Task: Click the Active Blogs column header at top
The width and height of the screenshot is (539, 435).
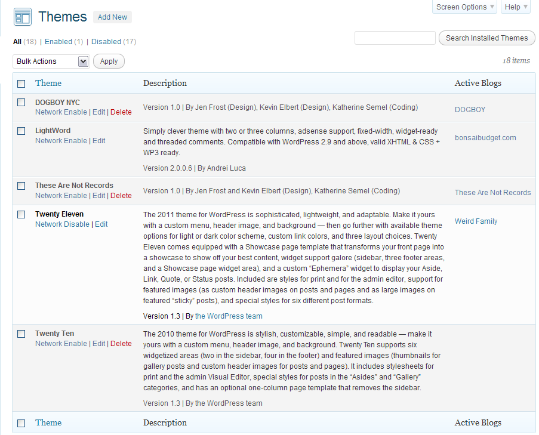Action: point(478,83)
